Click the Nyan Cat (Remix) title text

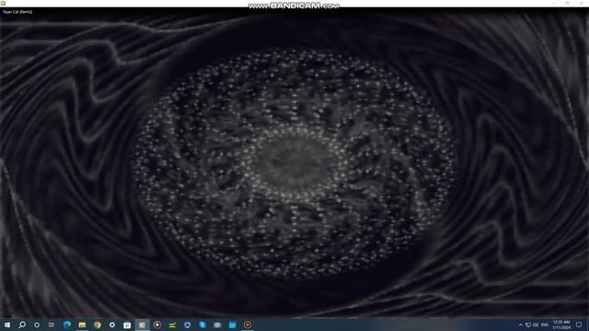[17, 12]
